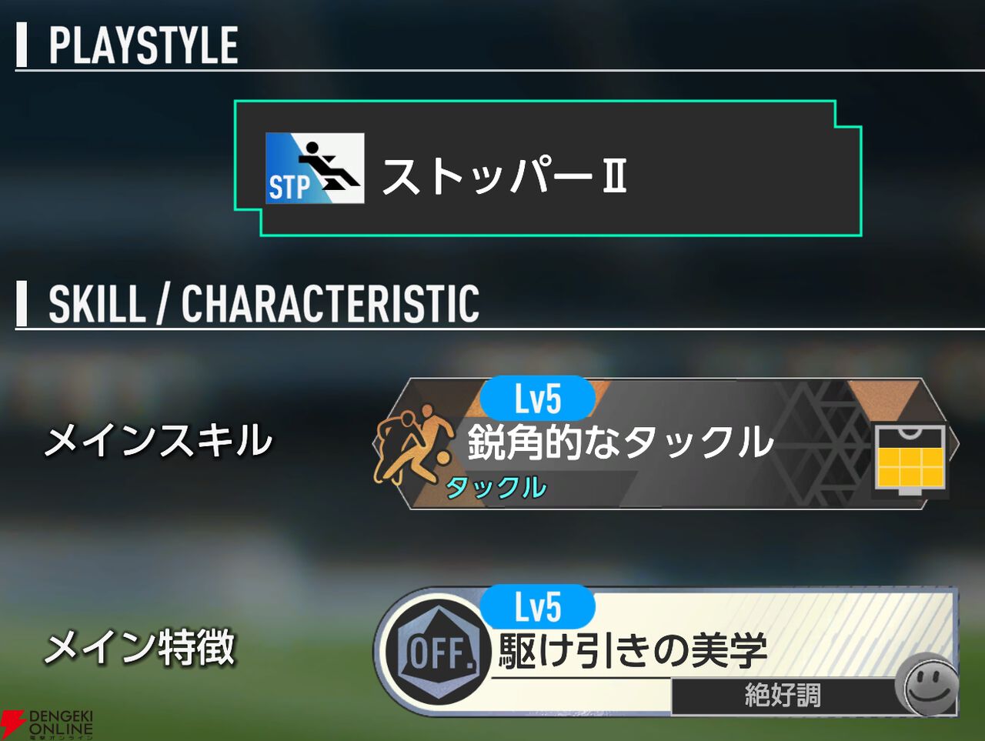Select the PLAYSTYLE section header
Viewport: 985px width, 741px height.
143,45
